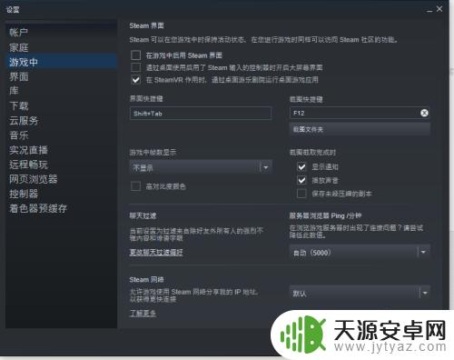This screenshot has height=360, width=454.
Task: Open 着色器预缓存 settings section
Action: (38, 208)
